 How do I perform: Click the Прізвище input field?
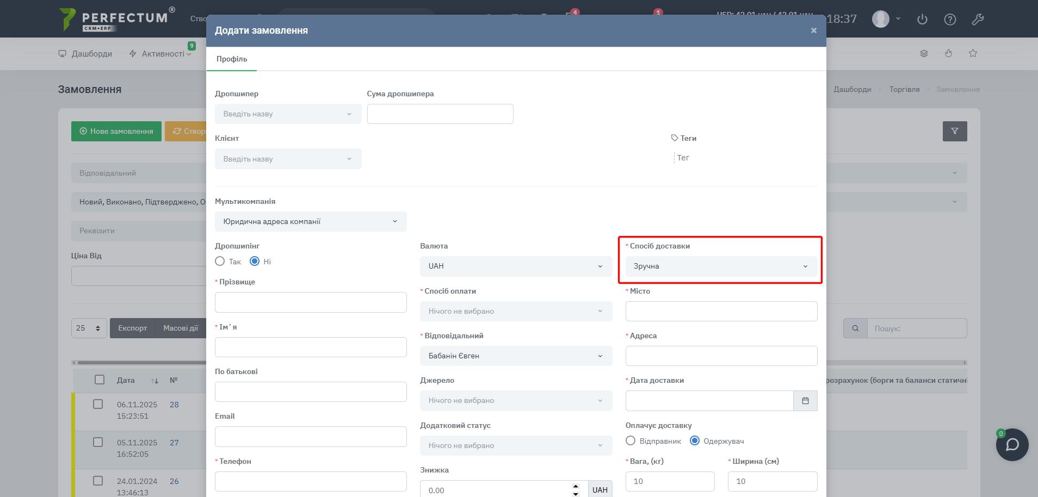pos(311,302)
